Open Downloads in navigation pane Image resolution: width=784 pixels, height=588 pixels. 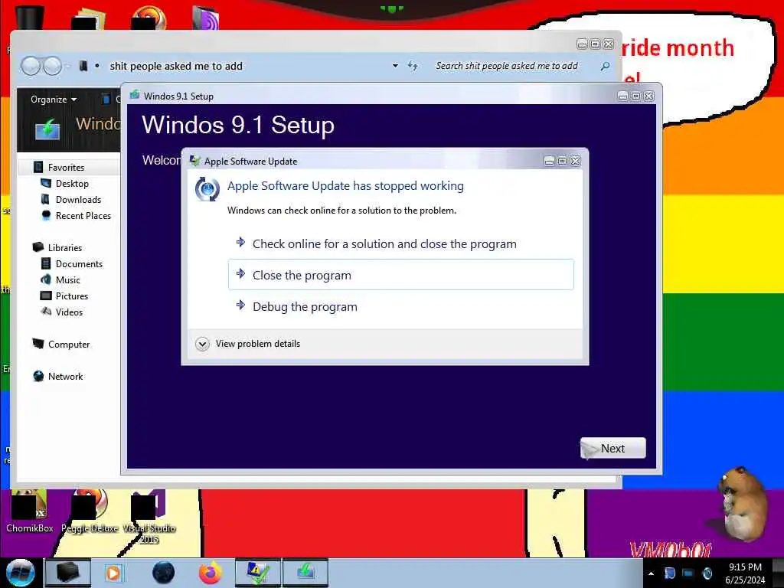click(x=79, y=200)
